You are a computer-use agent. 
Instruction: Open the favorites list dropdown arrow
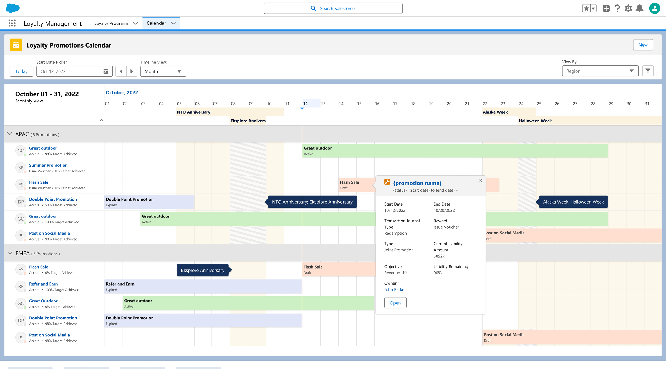tap(593, 8)
